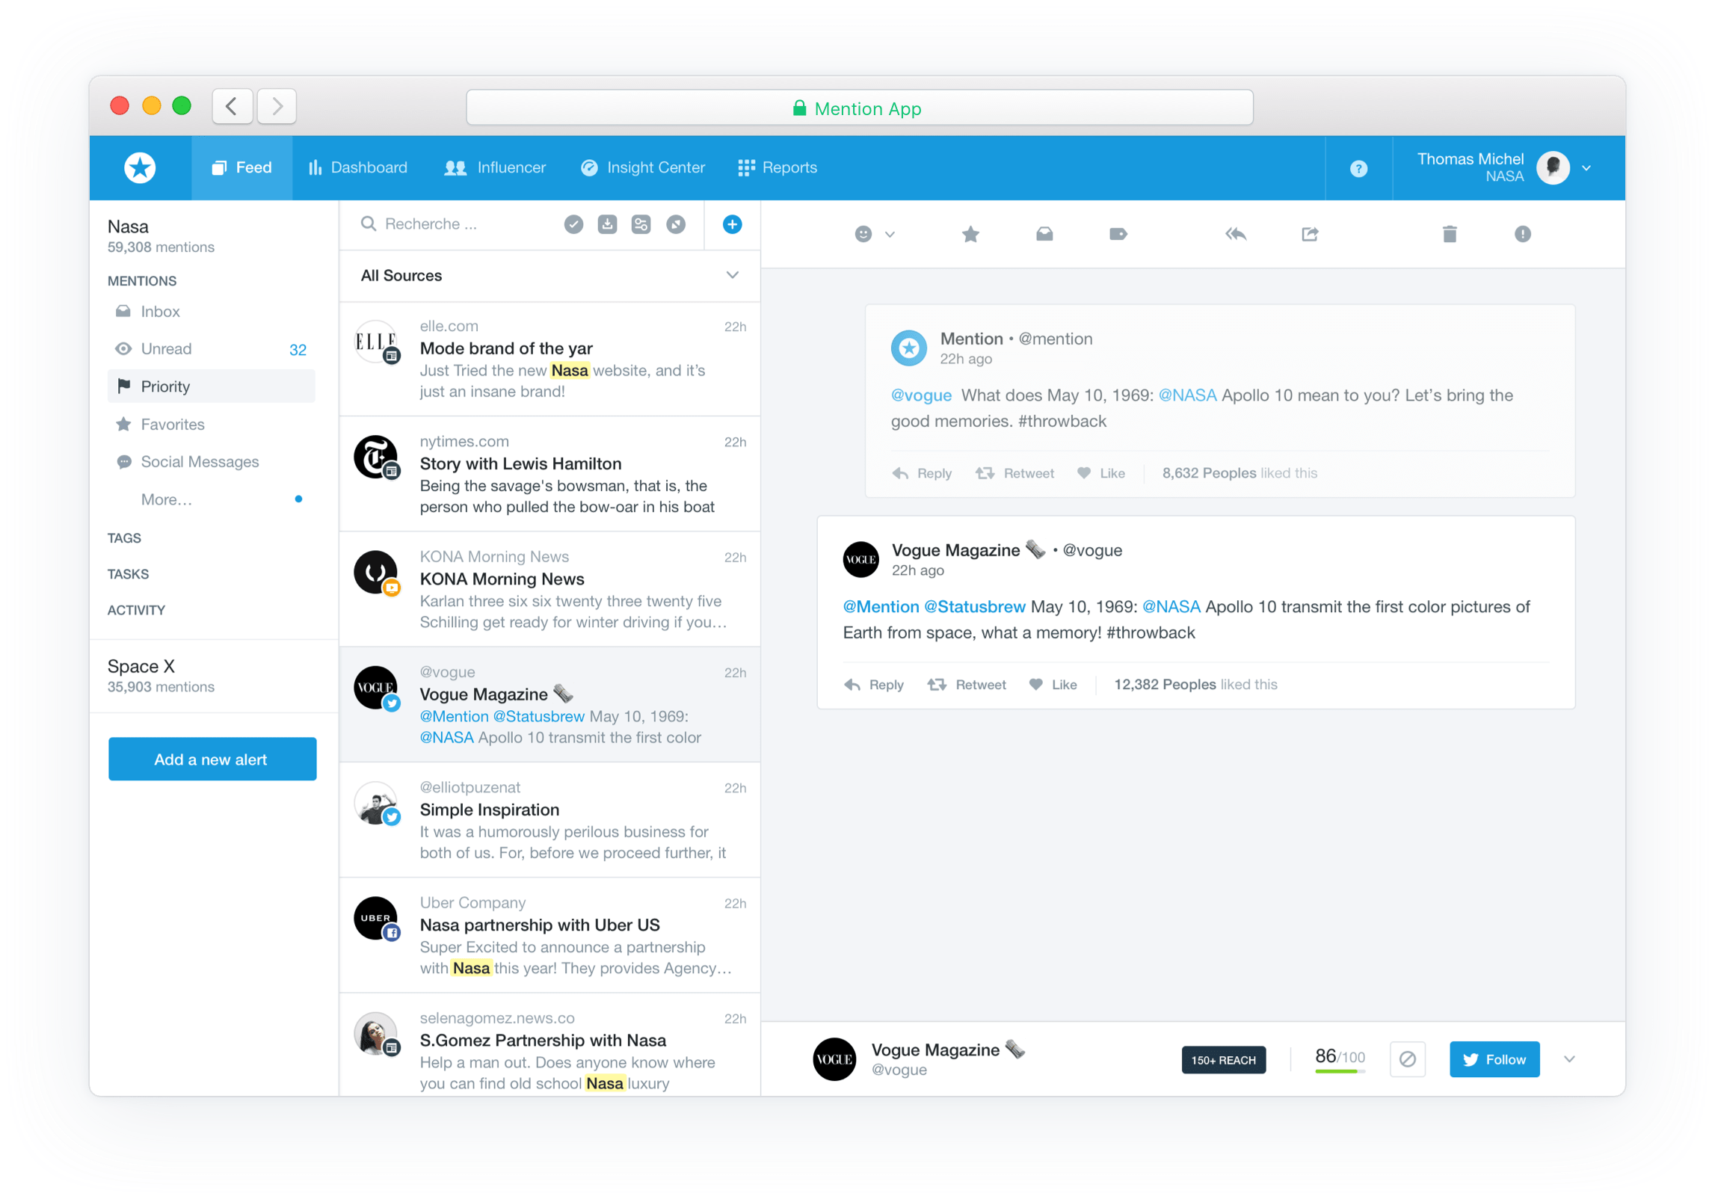
Task: Select the Space X alert
Action: point(214,676)
